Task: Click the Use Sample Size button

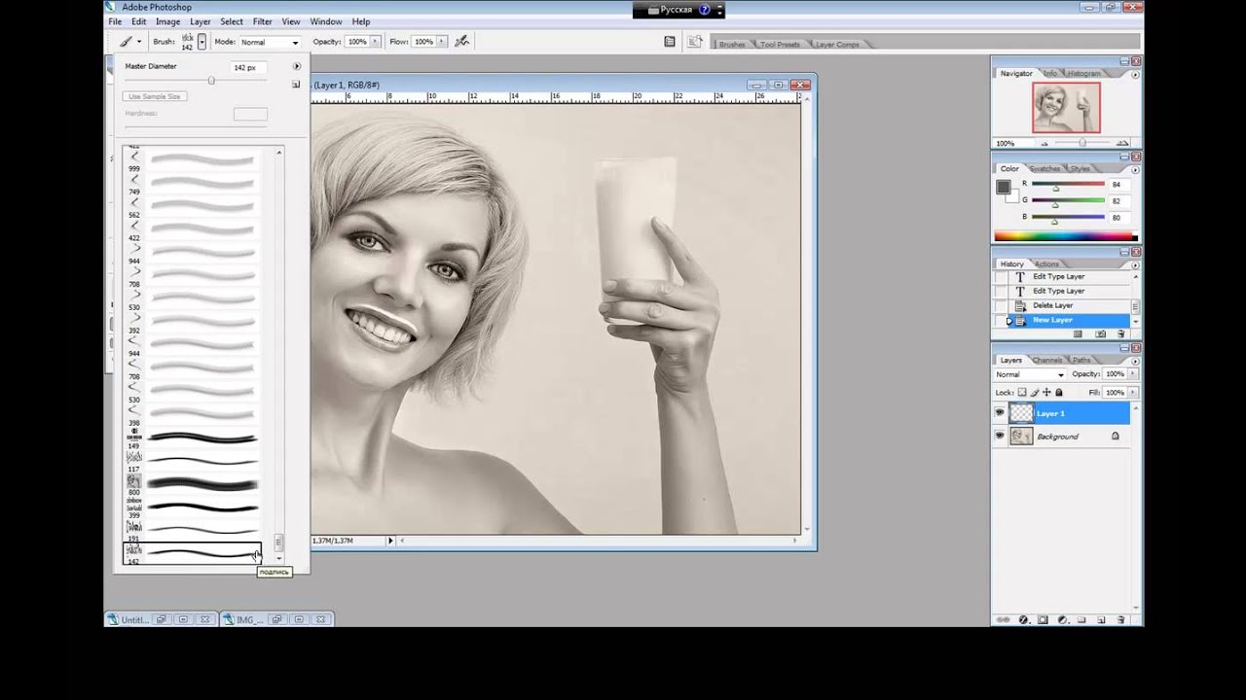Action: [x=155, y=96]
